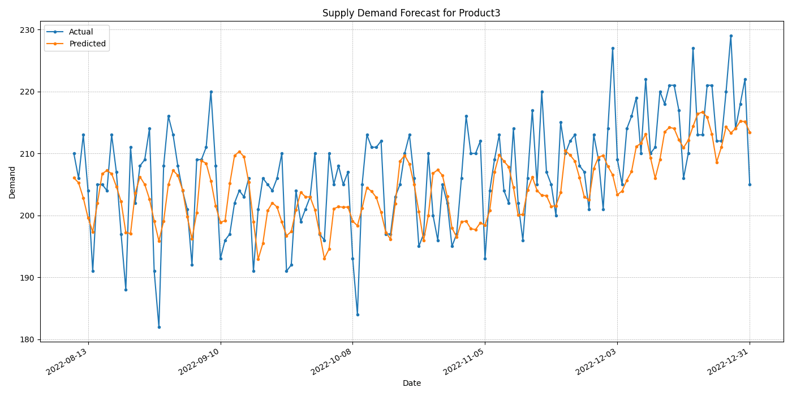Click the y-axis tick label 200
The height and width of the screenshot is (396, 792).
[27, 216]
